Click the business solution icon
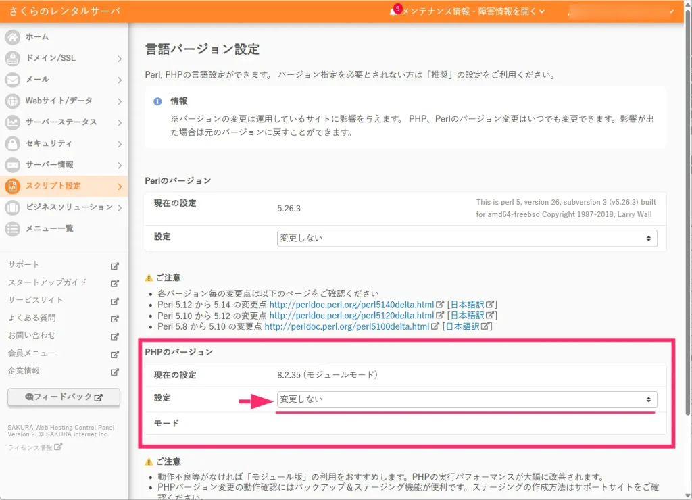This screenshot has width=692, height=500. point(12,207)
